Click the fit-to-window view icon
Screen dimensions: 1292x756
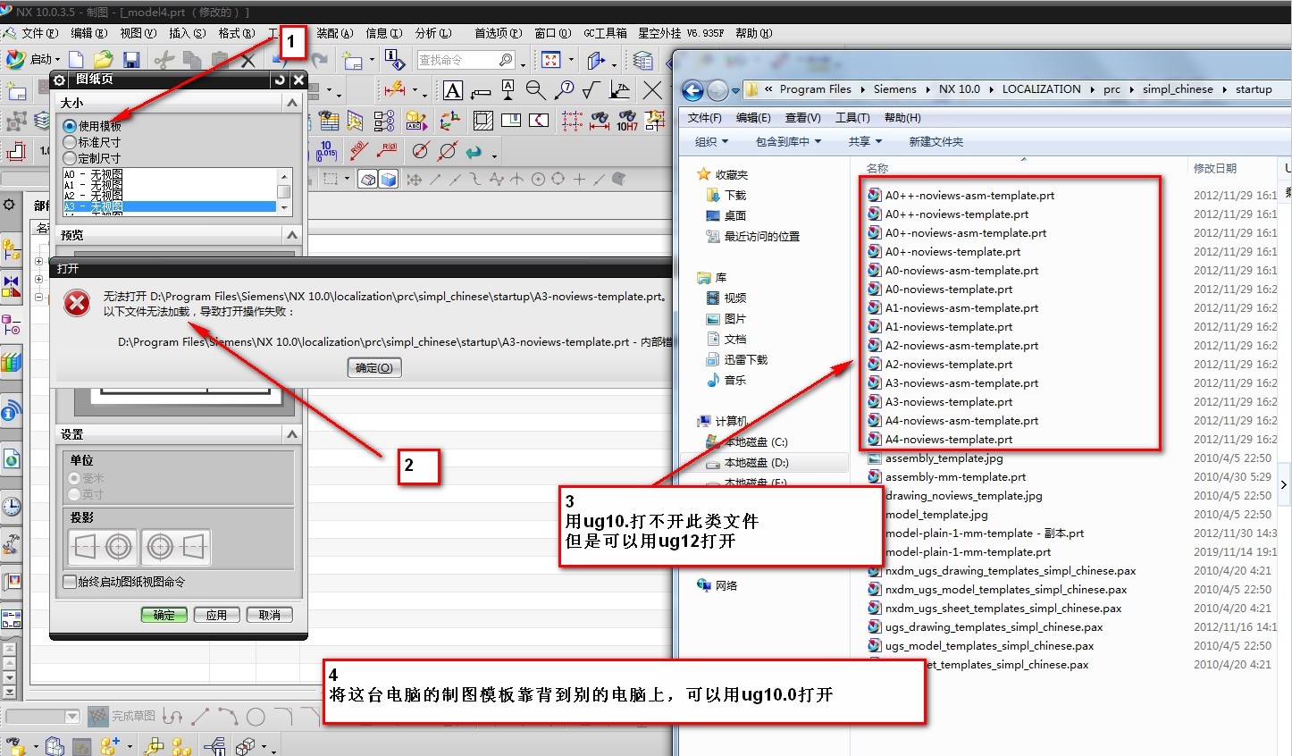551,60
